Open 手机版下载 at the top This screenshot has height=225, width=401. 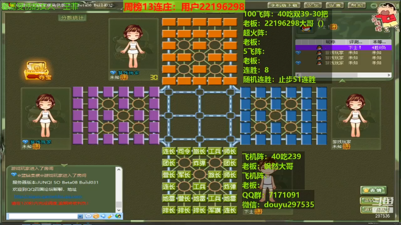284,5
